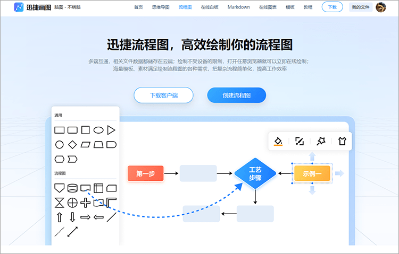
Task: Select the ellipse shape in shape panel
Action: [98, 130]
